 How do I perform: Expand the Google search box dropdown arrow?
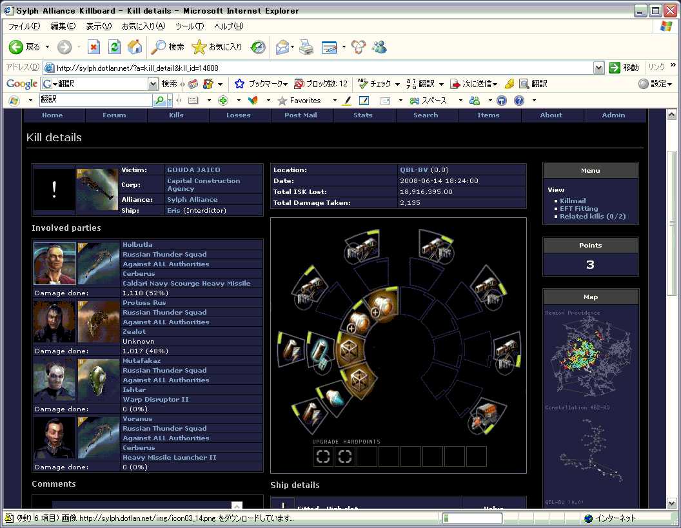pos(153,83)
